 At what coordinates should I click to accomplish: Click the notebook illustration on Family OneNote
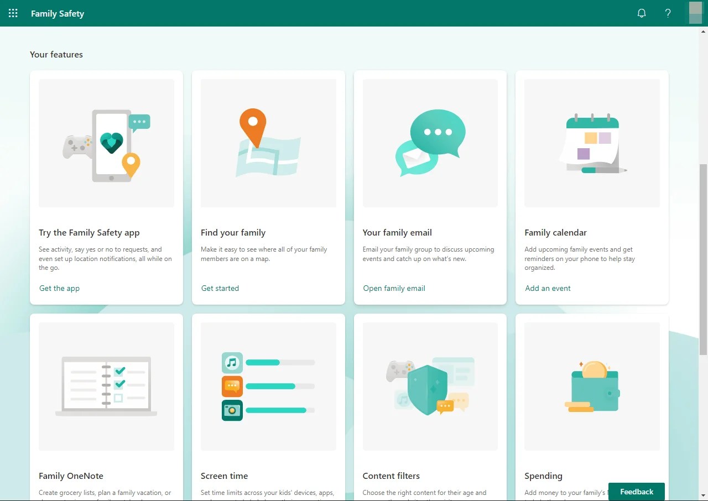106,386
